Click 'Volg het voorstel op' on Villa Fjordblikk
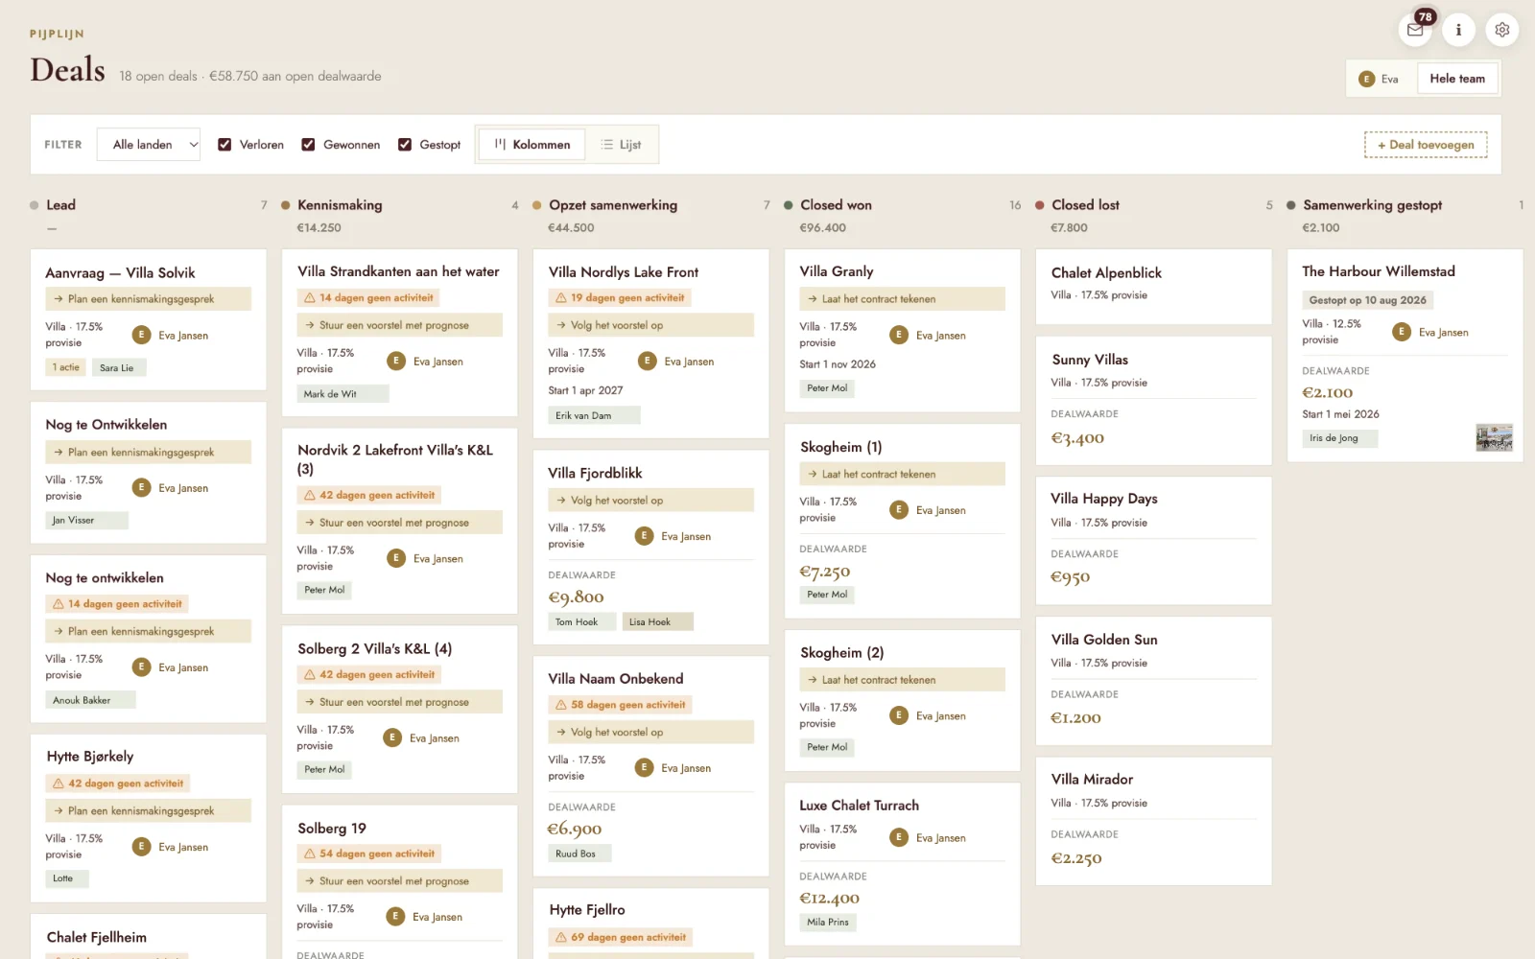The height and width of the screenshot is (959, 1535). (650, 501)
